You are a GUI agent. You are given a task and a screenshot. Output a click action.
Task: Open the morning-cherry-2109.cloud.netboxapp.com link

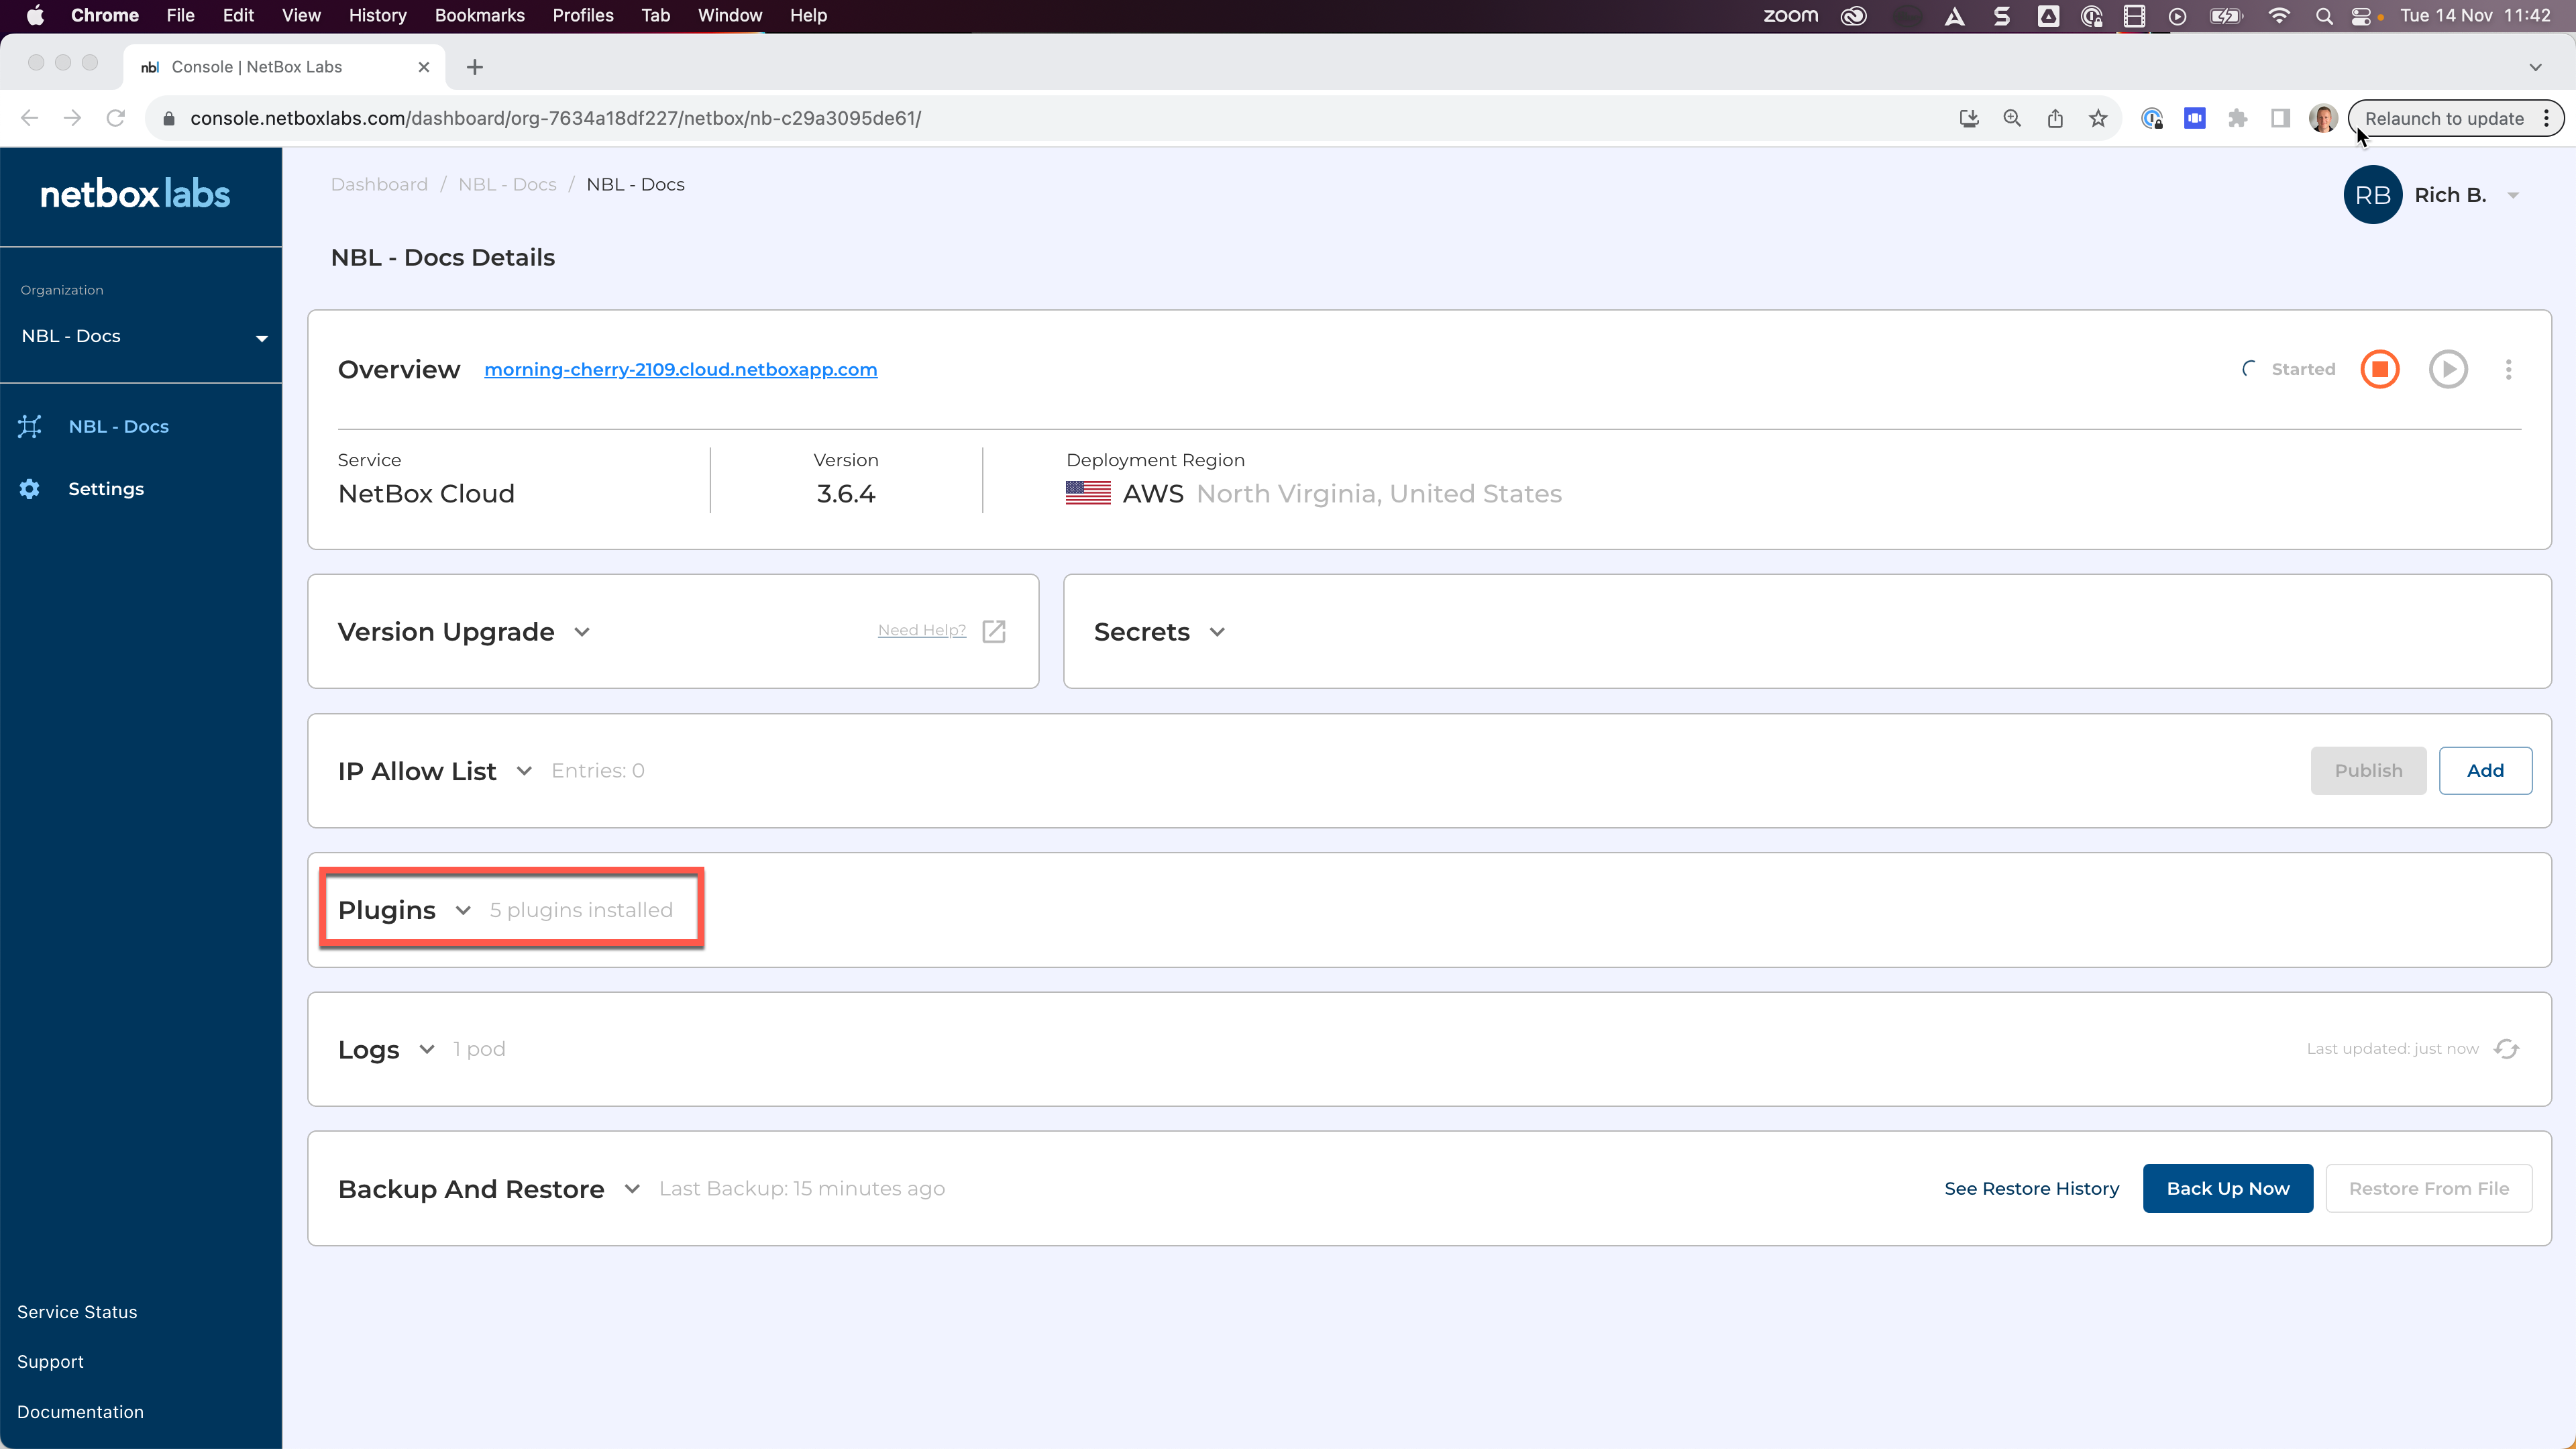click(680, 369)
